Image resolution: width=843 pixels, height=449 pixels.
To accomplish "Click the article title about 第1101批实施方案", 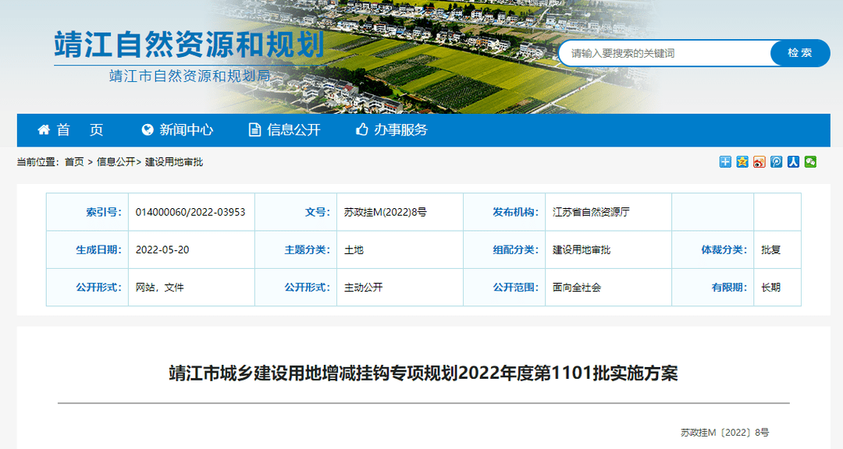I will click(x=423, y=373).
